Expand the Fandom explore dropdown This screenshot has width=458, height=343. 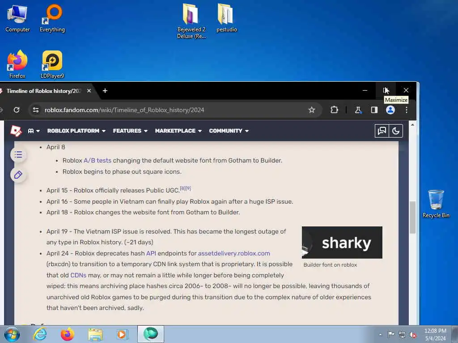tap(34, 131)
